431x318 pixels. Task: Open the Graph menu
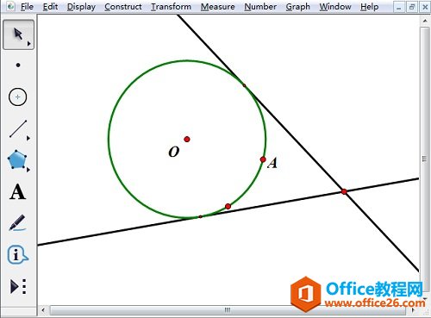[x=298, y=7]
